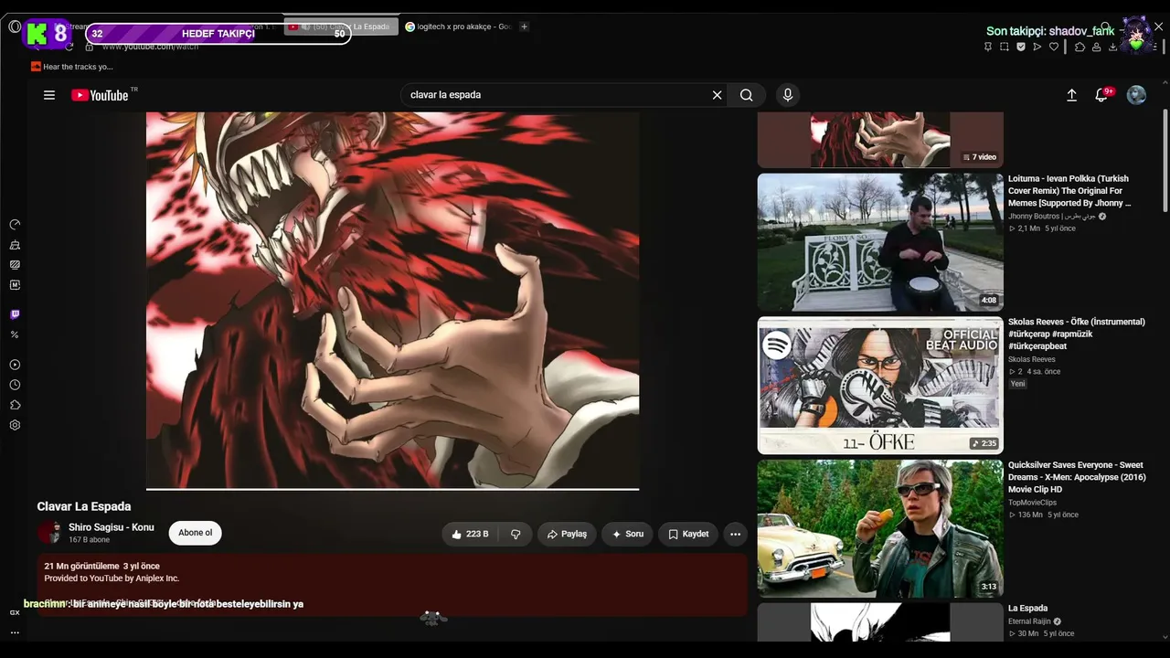Open the toolbar extensions cube icon
Screen dimensions: 1170x658
1080,47
